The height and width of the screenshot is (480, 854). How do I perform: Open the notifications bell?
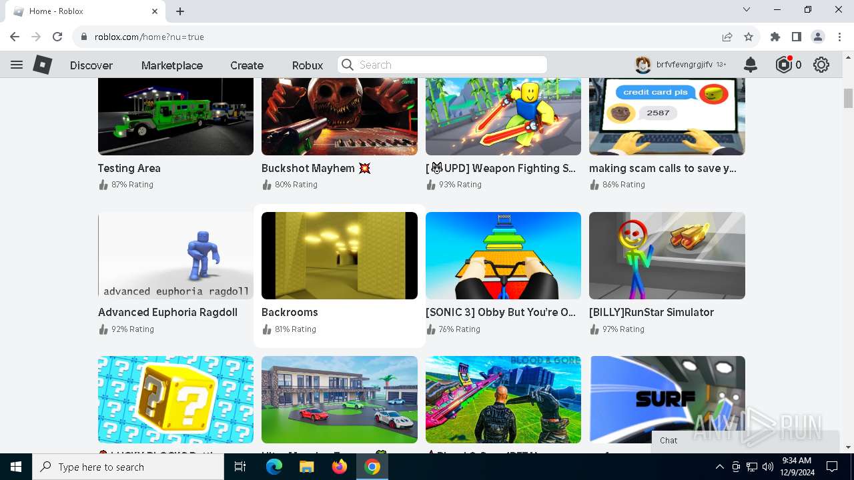(x=751, y=65)
